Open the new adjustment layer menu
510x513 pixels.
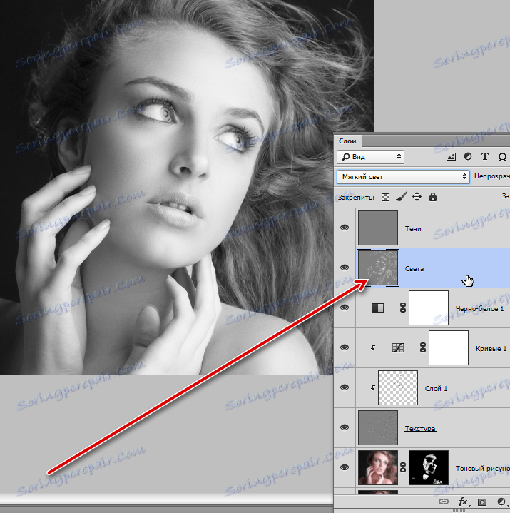500,502
